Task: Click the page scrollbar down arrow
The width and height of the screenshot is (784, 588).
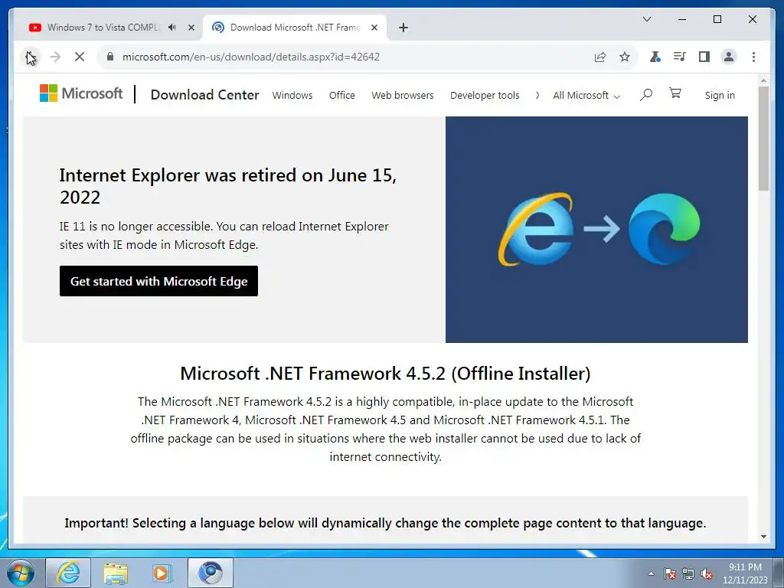Action: pos(763,537)
